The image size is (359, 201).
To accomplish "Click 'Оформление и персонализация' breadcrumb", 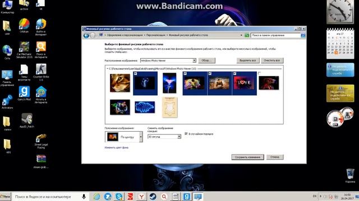I will tap(125, 35).
